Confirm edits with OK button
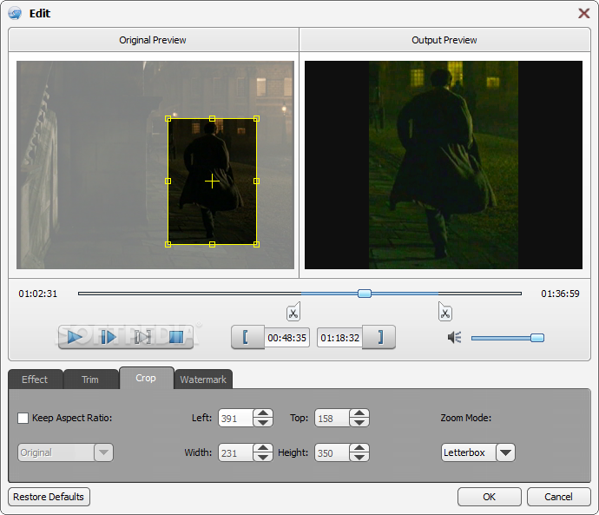This screenshot has height=515, width=599. pos(490,497)
